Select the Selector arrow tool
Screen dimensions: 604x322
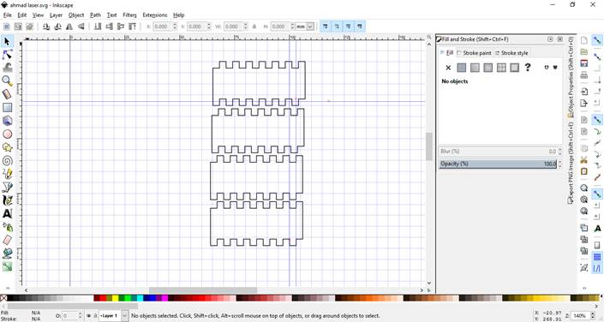click(7, 41)
